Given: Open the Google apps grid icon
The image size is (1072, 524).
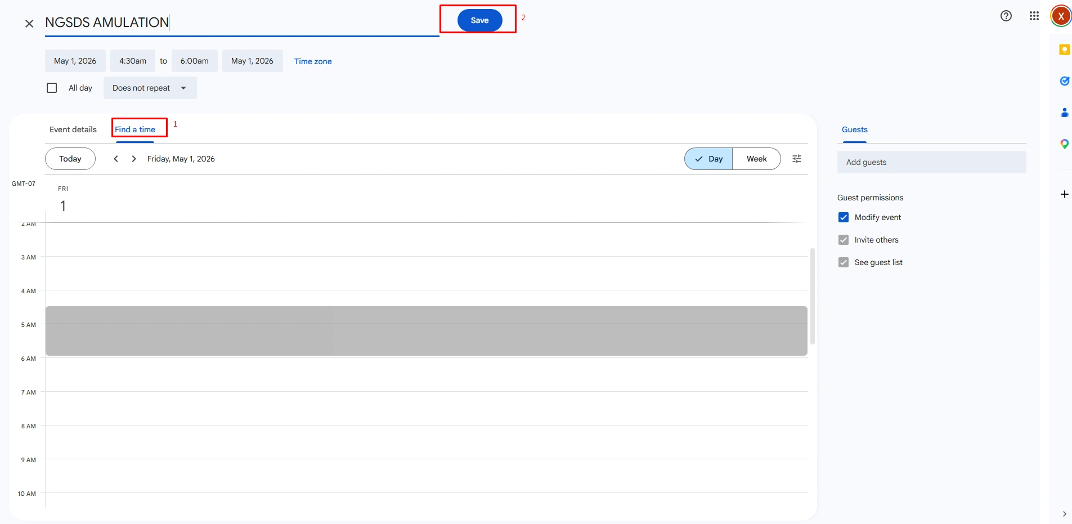Looking at the screenshot, I should click(1034, 16).
